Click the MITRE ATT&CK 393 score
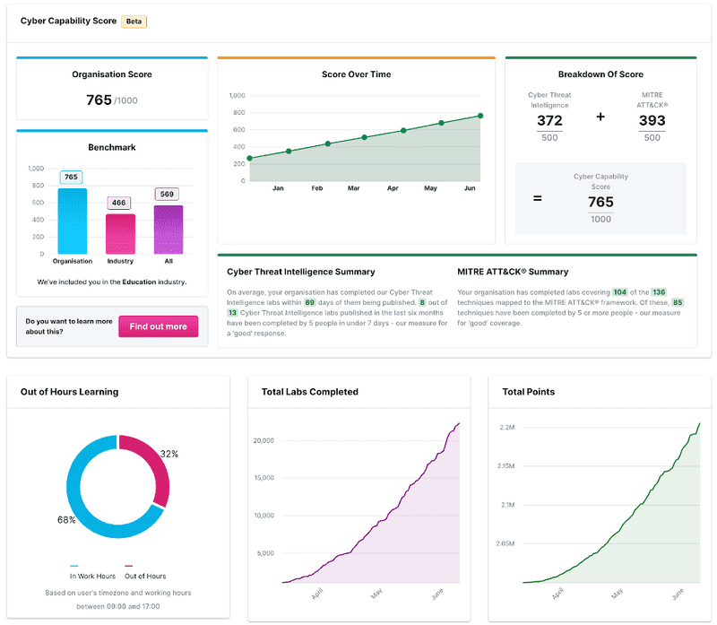Viewport: 717px width, 625px height. tap(652, 121)
